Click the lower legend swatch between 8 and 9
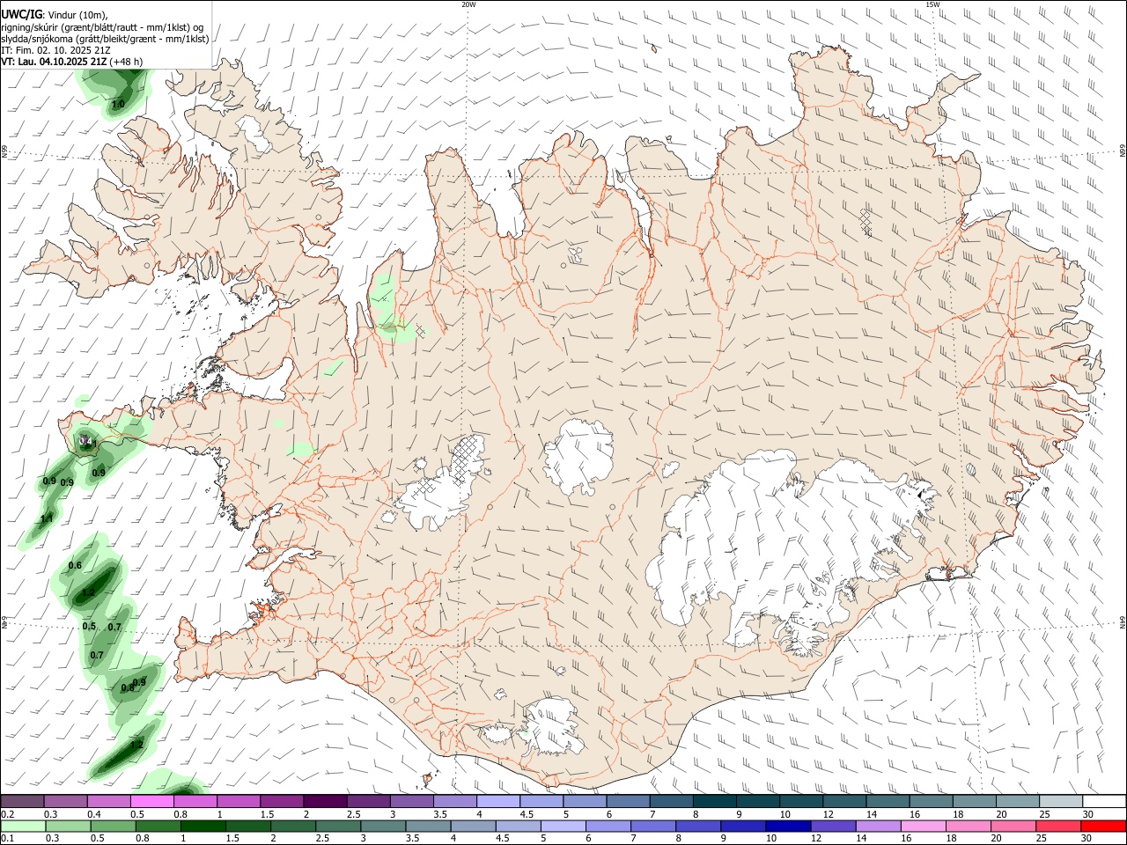The height and width of the screenshot is (845, 1127). pyautogui.click(x=696, y=827)
